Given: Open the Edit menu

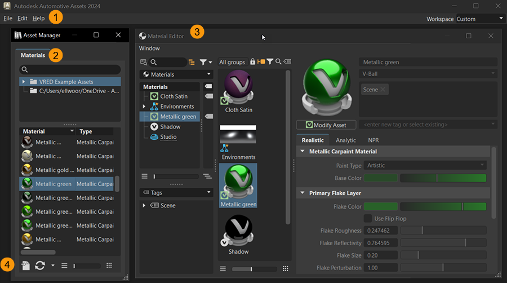Looking at the screenshot, I should click(23, 19).
